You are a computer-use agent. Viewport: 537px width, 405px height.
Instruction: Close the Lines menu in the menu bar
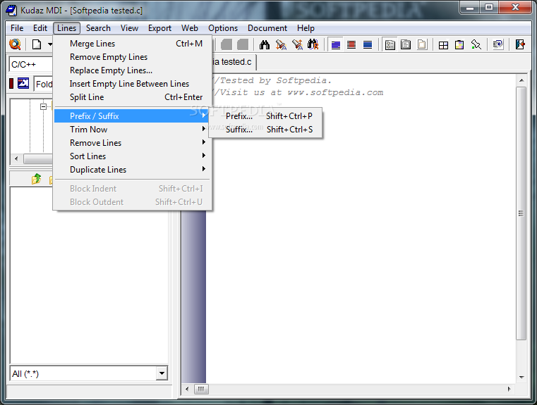point(66,28)
